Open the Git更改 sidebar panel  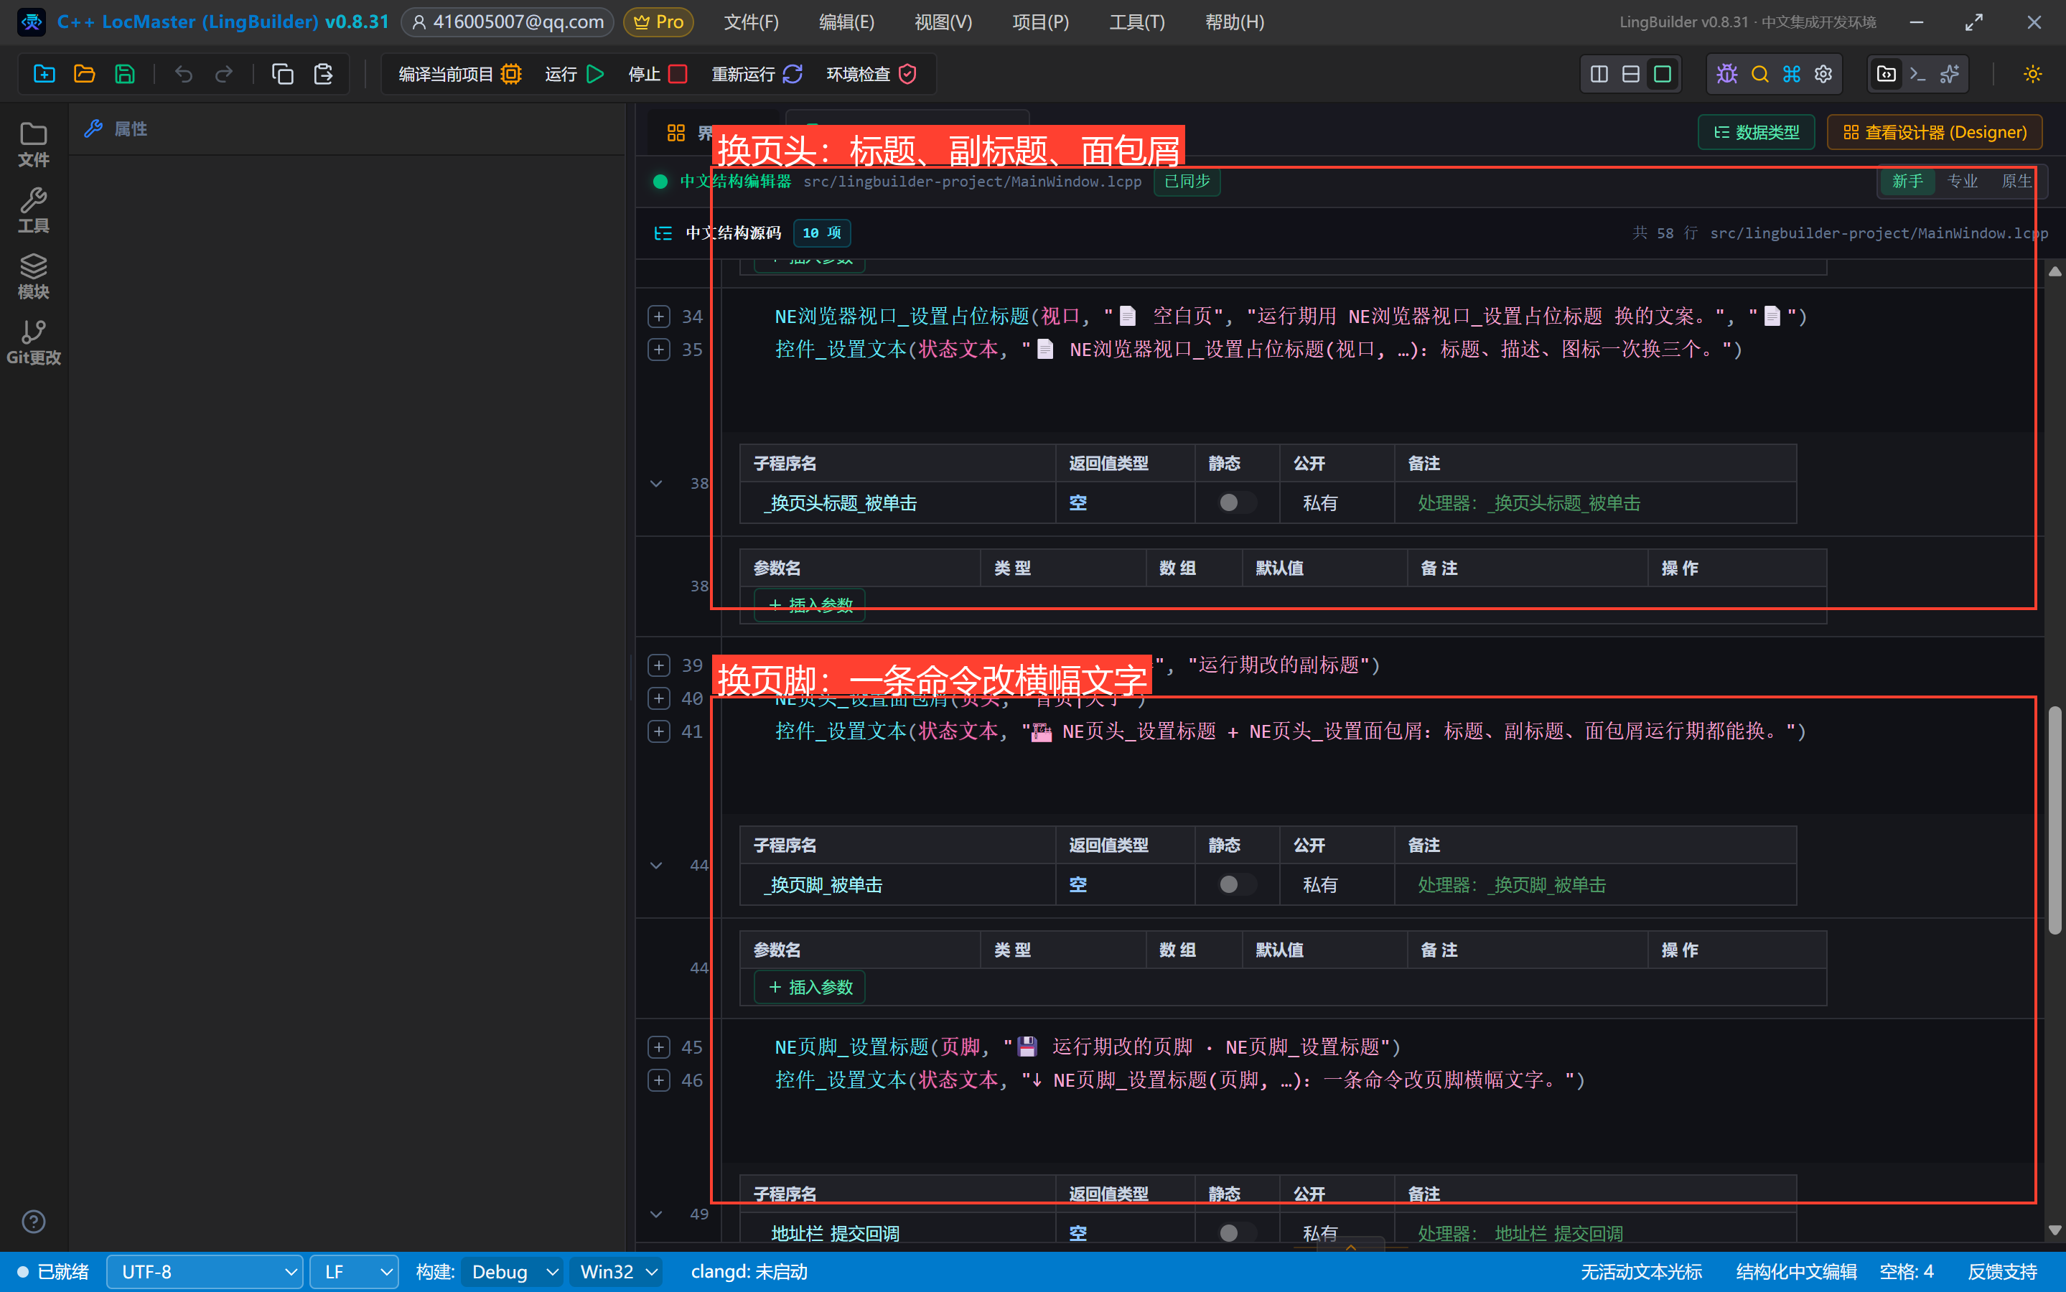coord(33,342)
